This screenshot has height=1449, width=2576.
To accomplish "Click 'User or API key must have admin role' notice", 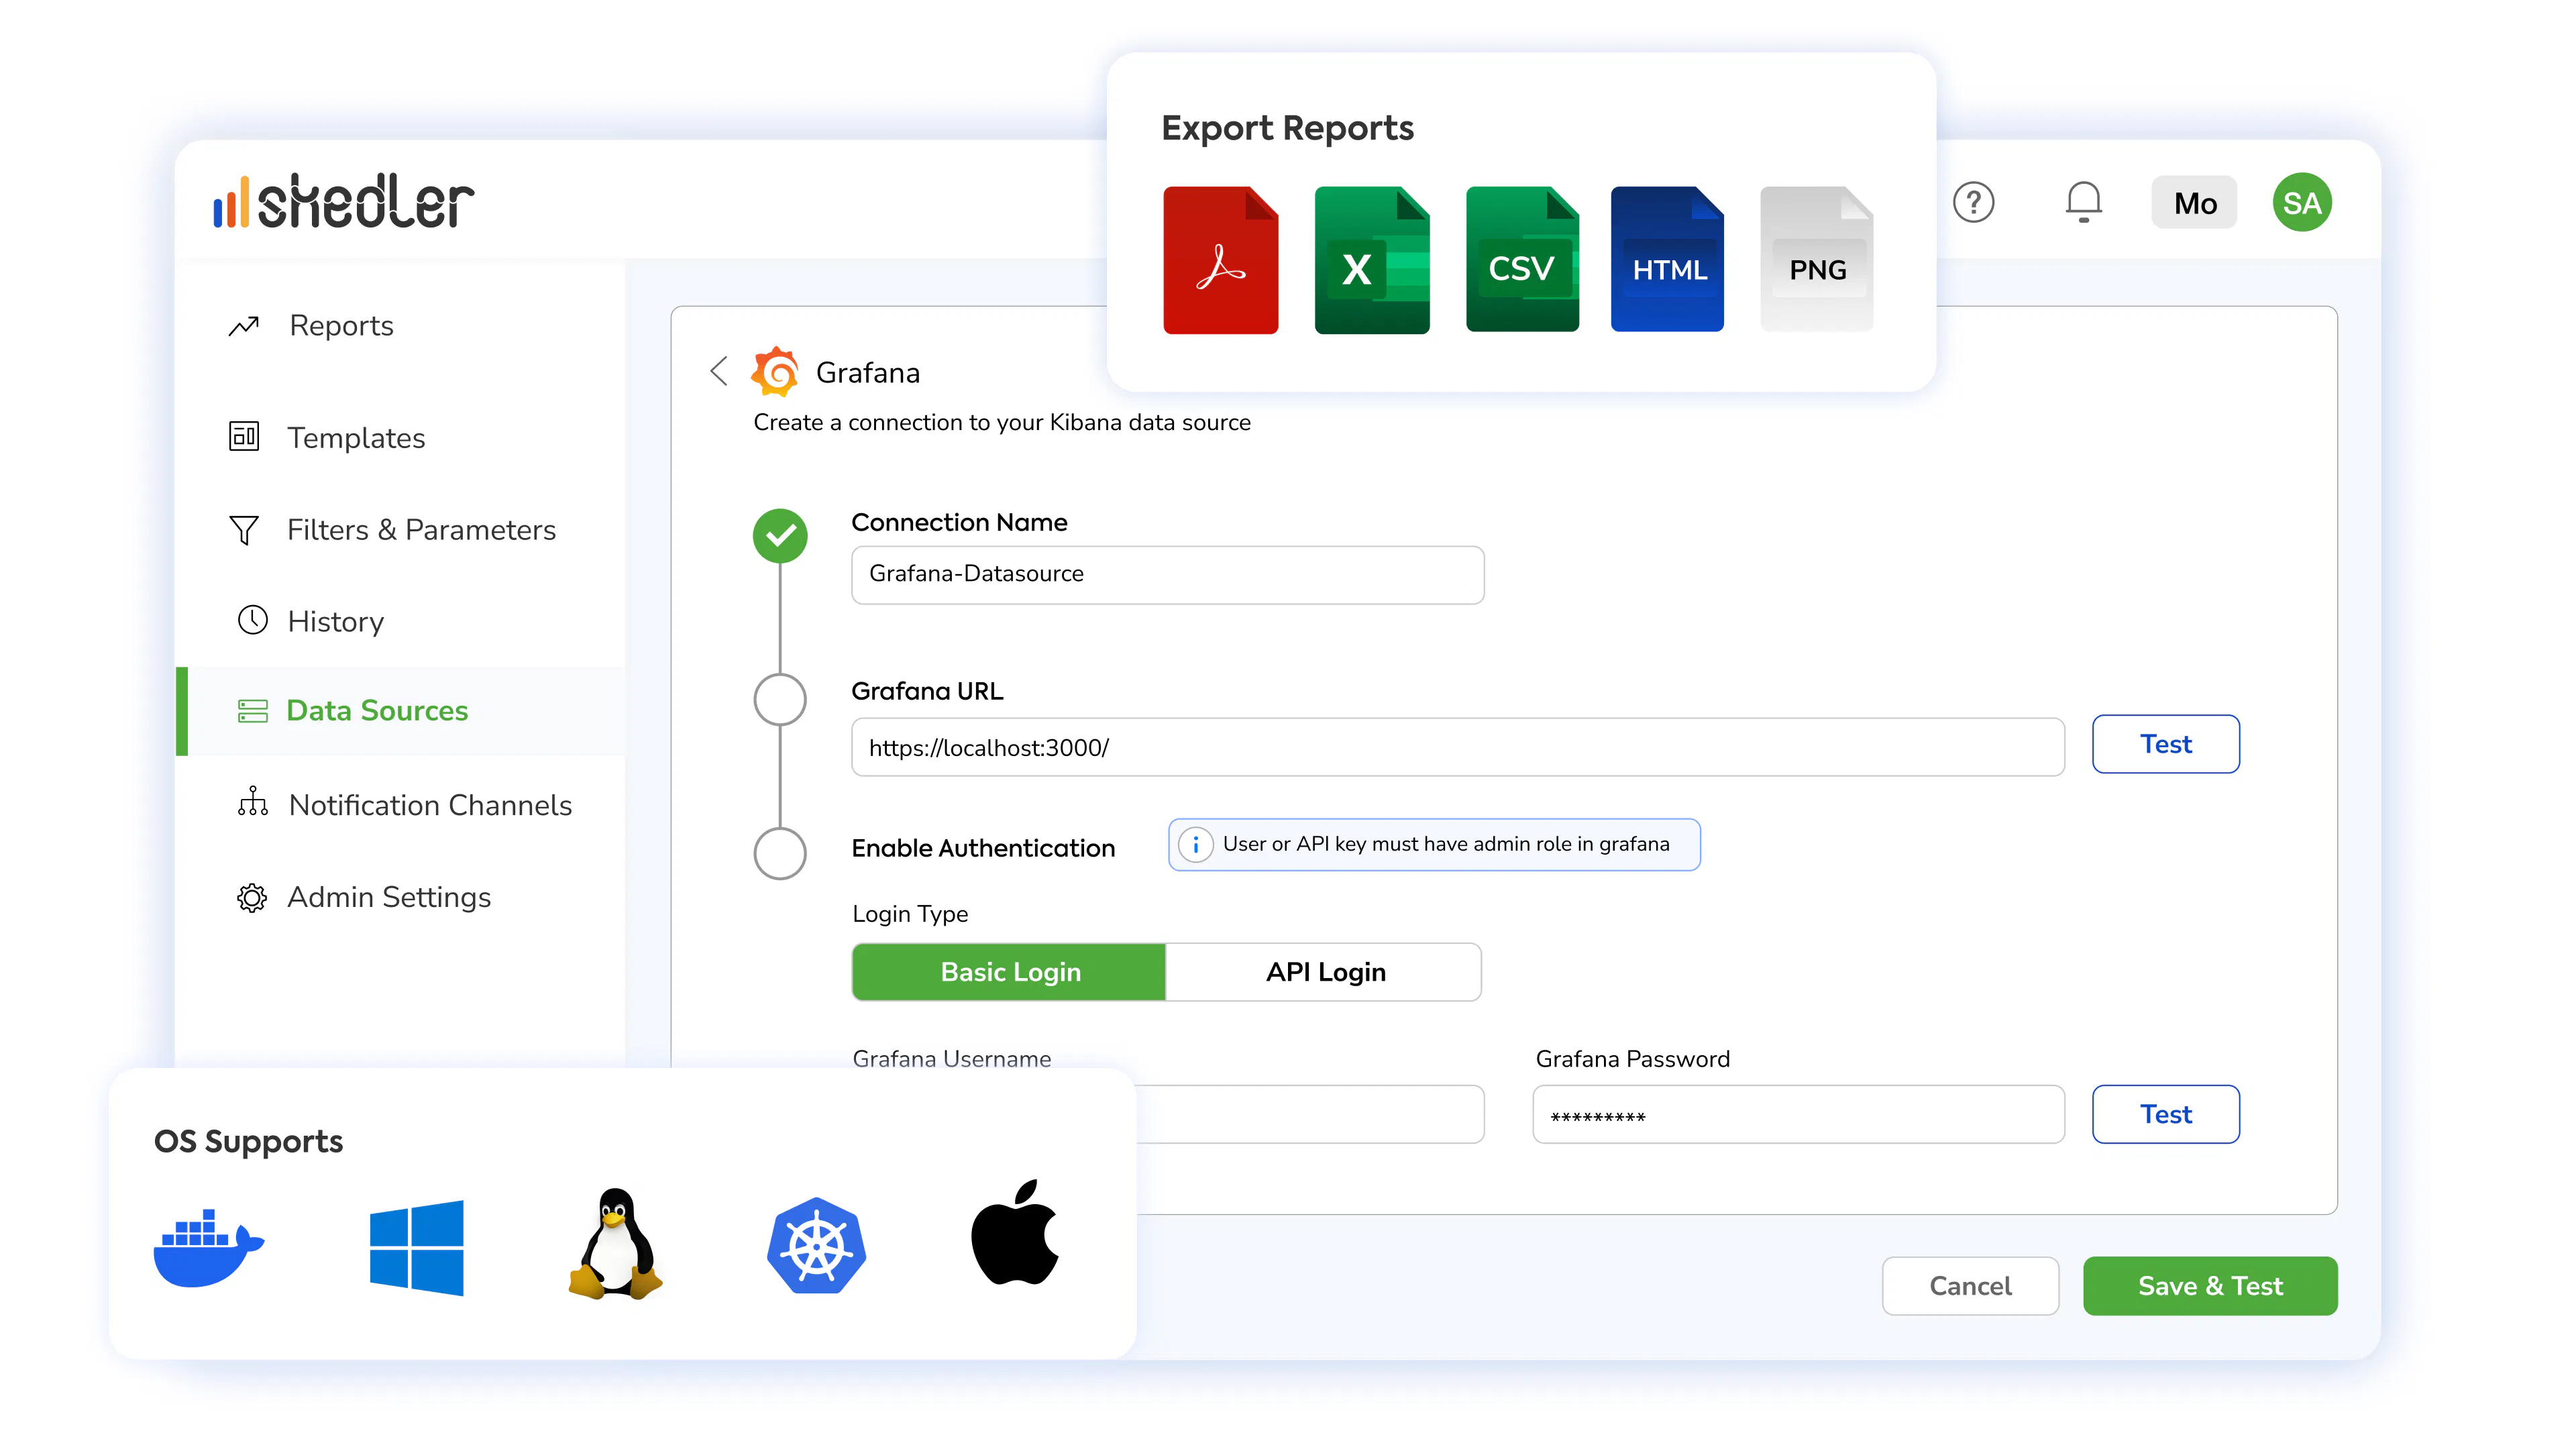I will tap(1434, 845).
